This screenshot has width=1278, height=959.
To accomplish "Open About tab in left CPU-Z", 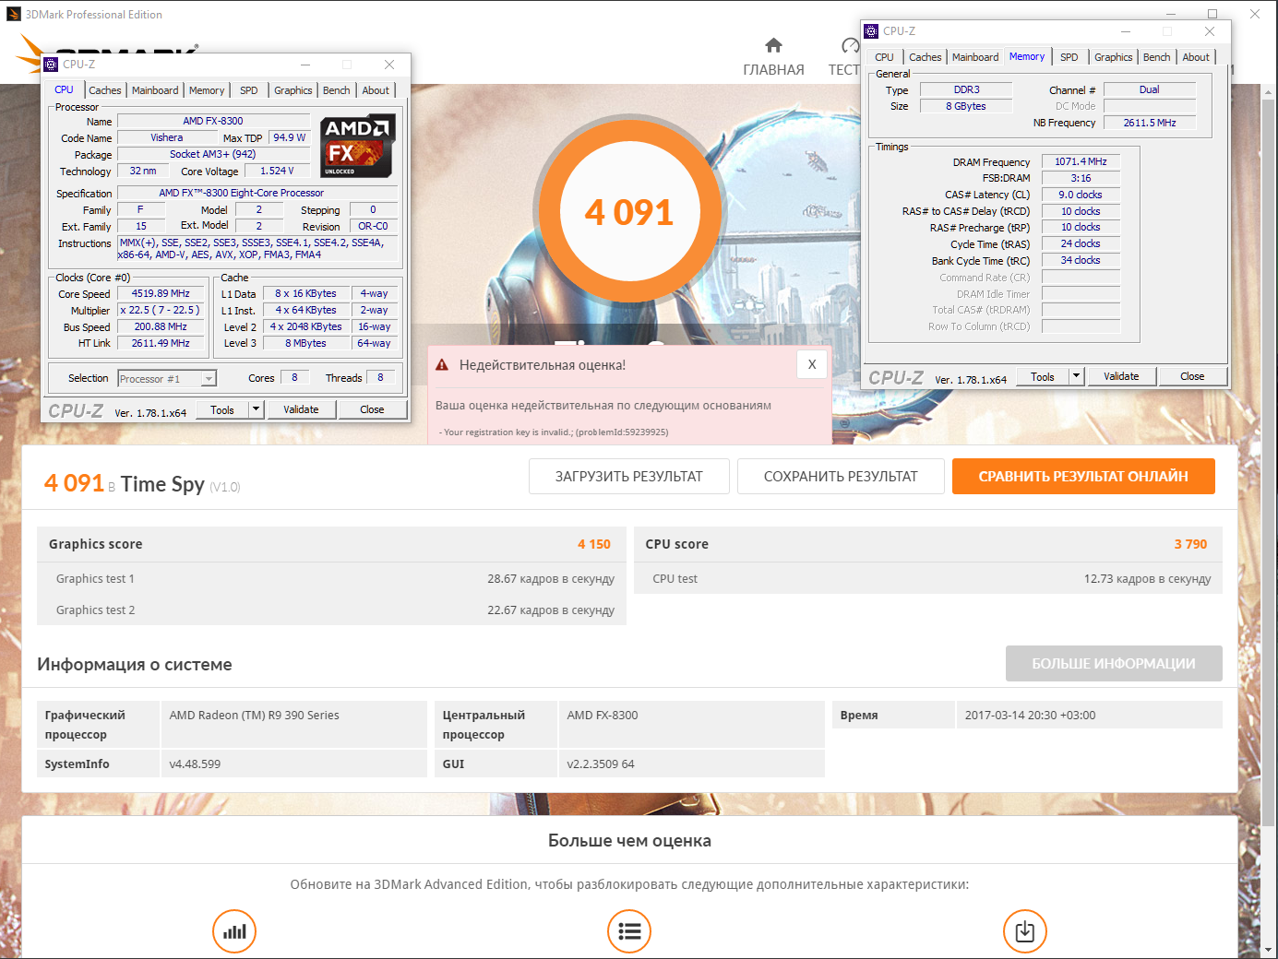I will (376, 90).
